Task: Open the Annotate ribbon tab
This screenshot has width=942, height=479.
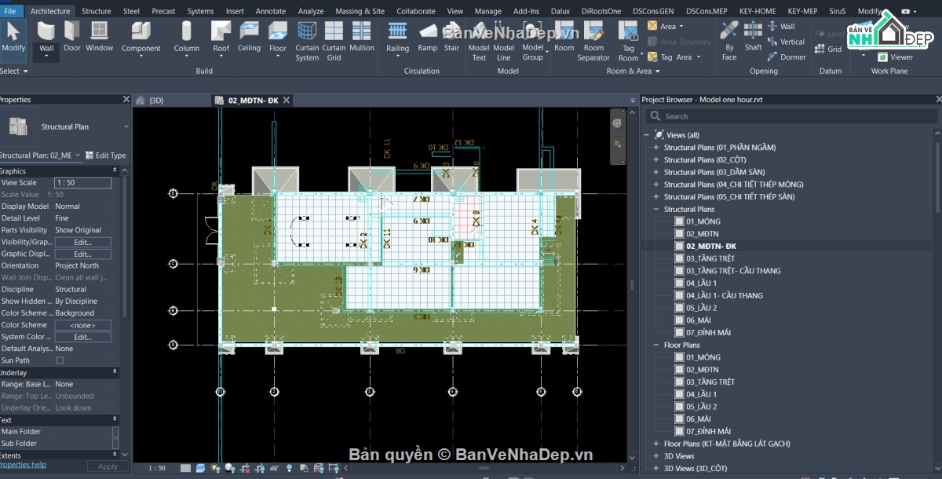Action: point(271,11)
